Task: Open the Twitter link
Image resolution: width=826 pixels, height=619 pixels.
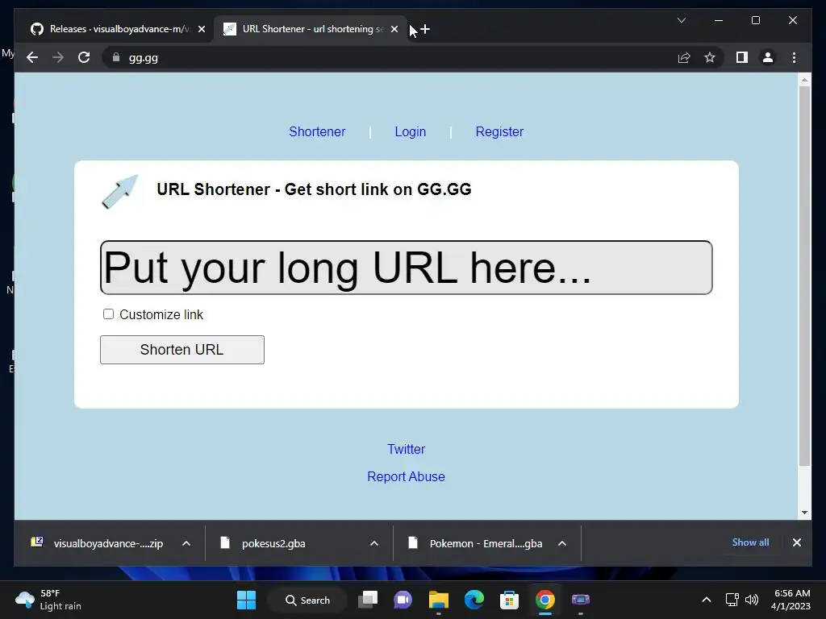Action: (x=406, y=449)
